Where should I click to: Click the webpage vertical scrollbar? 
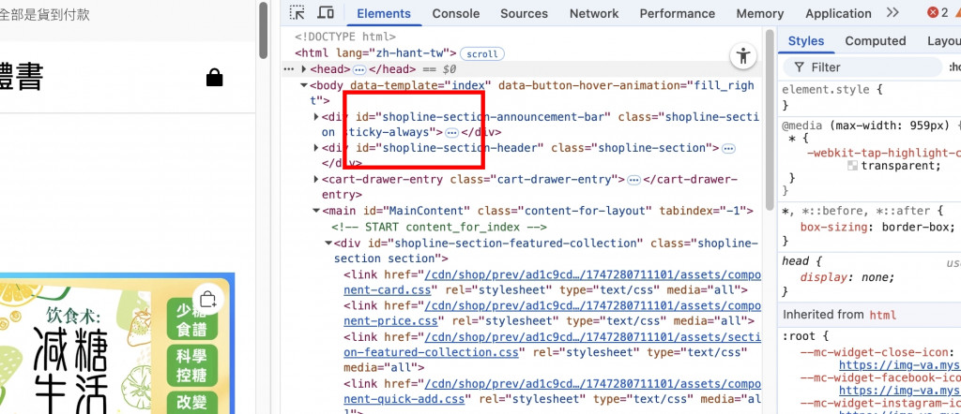click(263, 30)
